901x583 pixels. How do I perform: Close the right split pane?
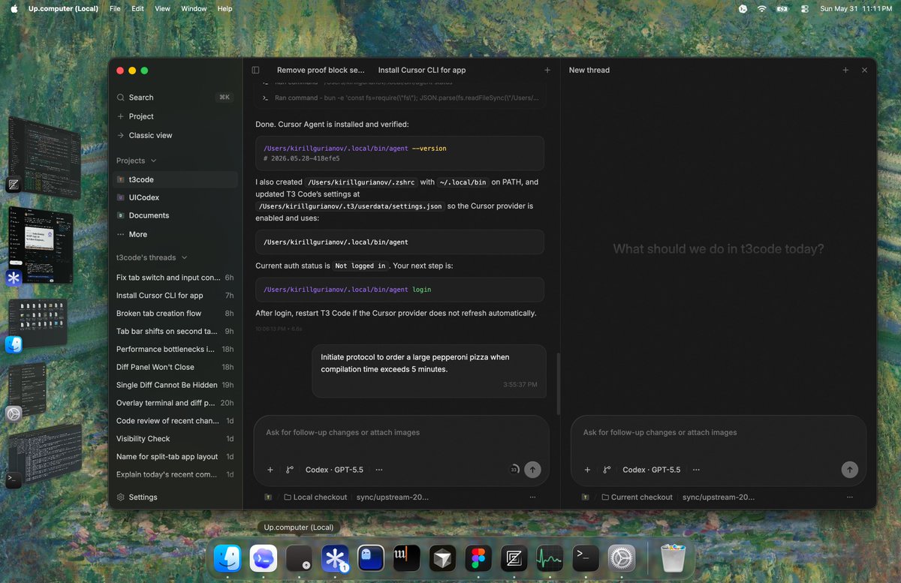[x=864, y=70]
